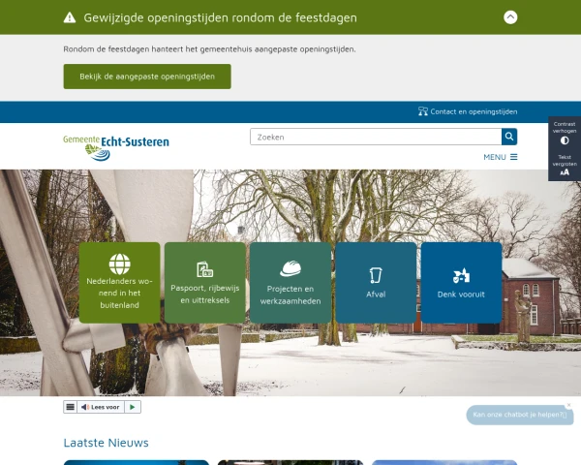
Task: Open Nederlanders wonend in het buitenland tile
Action: coord(120,283)
